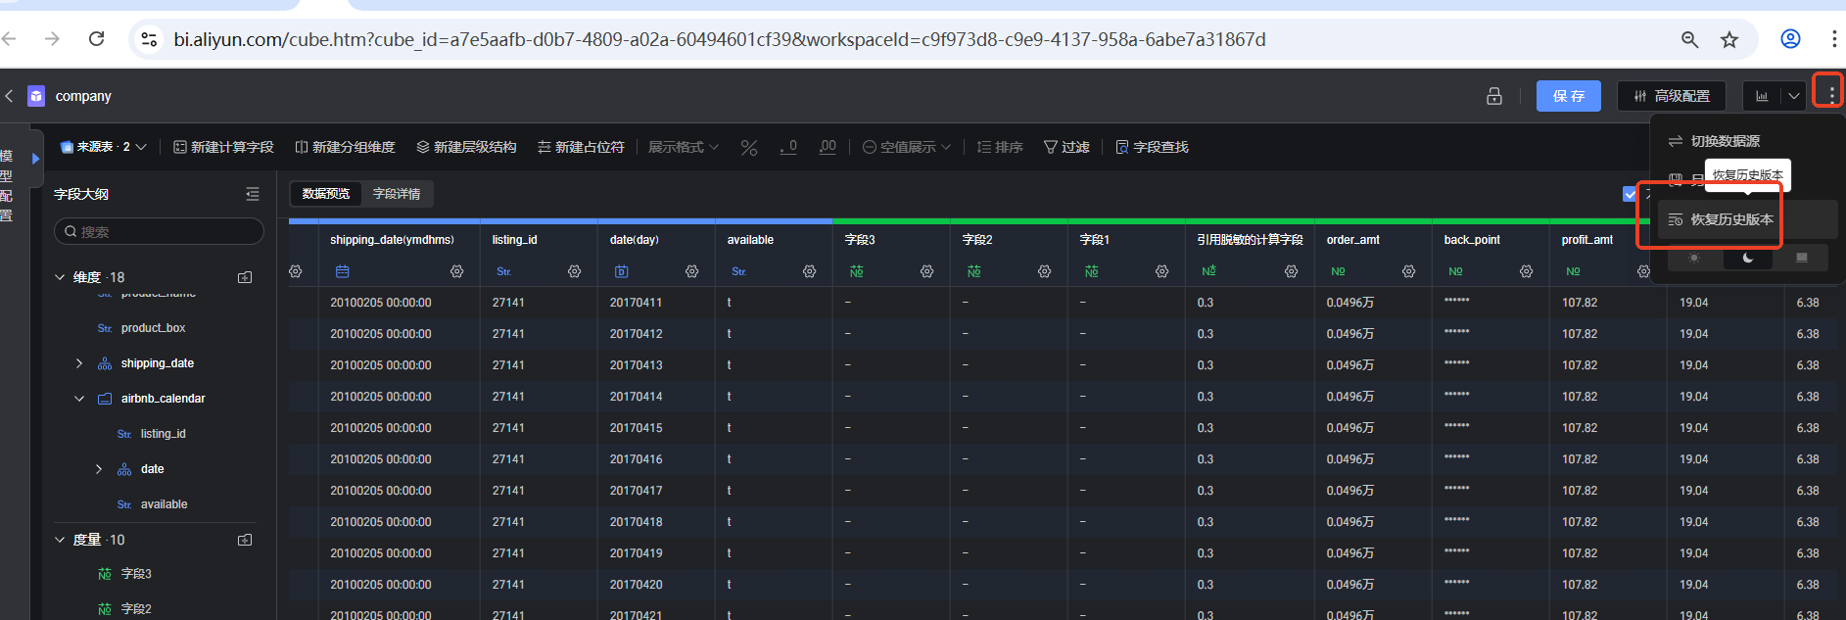The width and height of the screenshot is (1846, 620).
Task: Open 字段查找 field search tool
Action: click(1152, 147)
